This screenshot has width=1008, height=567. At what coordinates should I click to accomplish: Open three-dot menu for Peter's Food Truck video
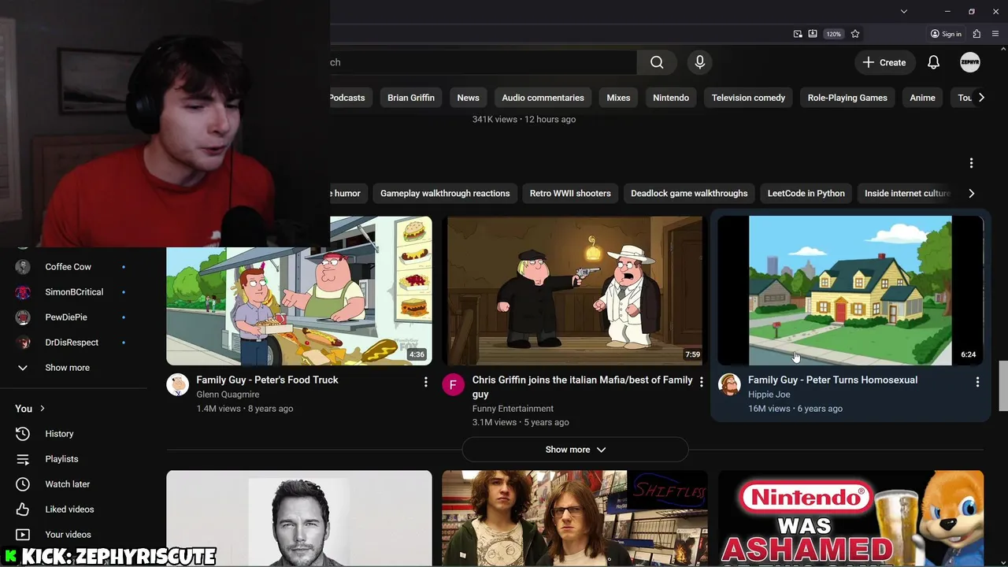[425, 382]
